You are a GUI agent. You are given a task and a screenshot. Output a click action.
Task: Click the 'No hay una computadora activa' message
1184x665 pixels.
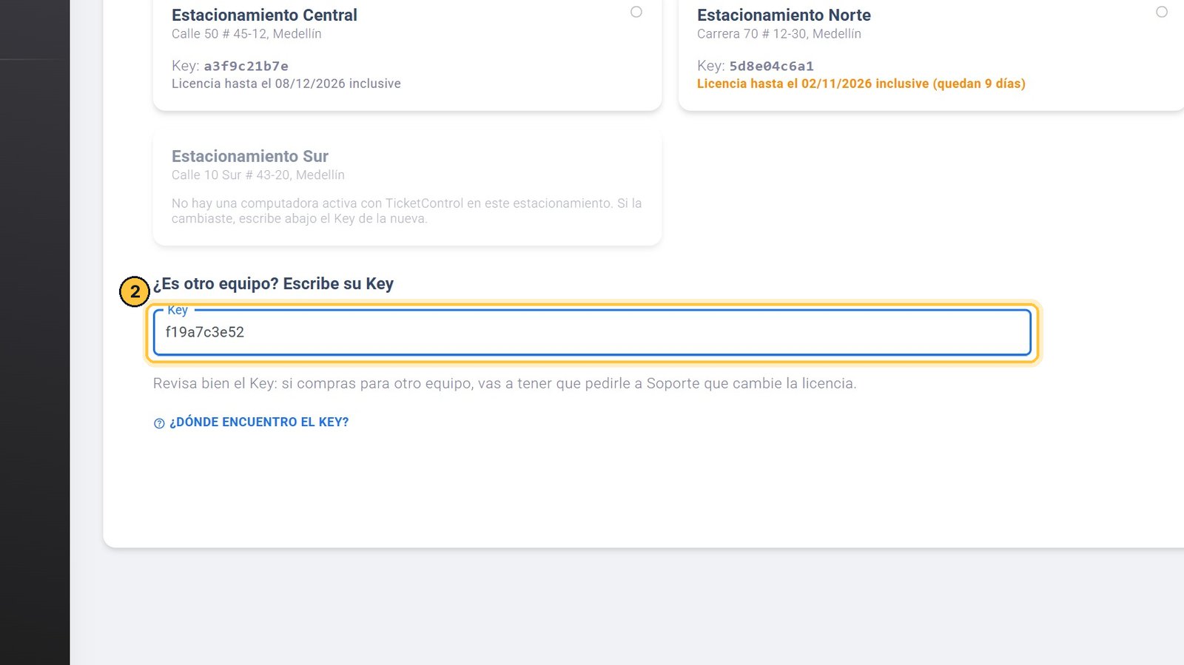coord(407,211)
